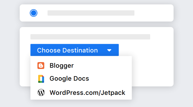Select the WordPress.com/Jetpack text entry
The height and width of the screenshot is (107, 193).
(87, 93)
